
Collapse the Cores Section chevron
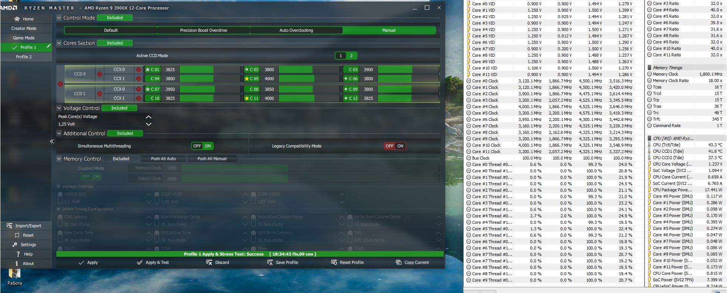pos(59,43)
